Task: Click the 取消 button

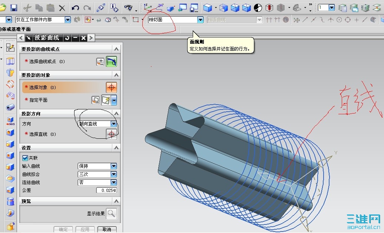Action: pyautogui.click(x=107, y=229)
